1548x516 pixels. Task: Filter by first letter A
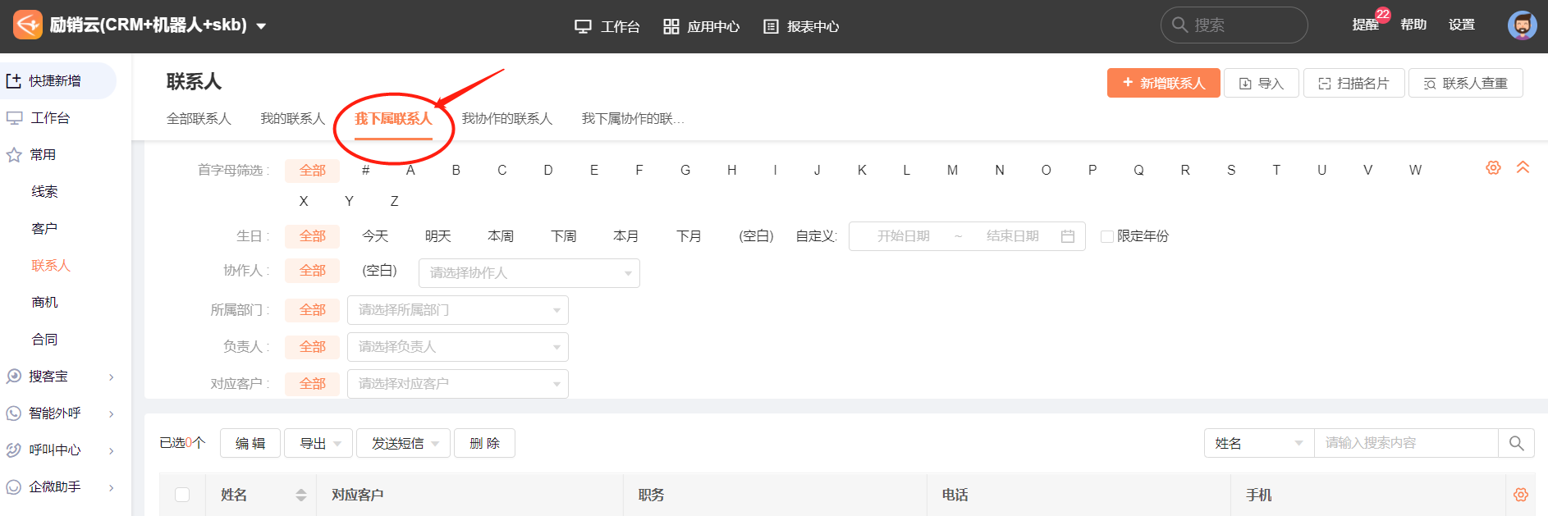pyautogui.click(x=410, y=171)
